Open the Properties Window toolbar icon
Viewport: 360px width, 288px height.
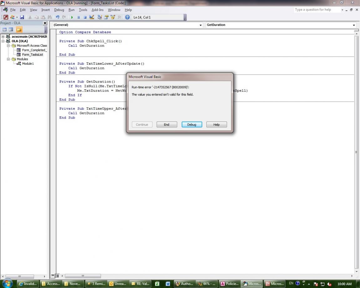coord(106,17)
